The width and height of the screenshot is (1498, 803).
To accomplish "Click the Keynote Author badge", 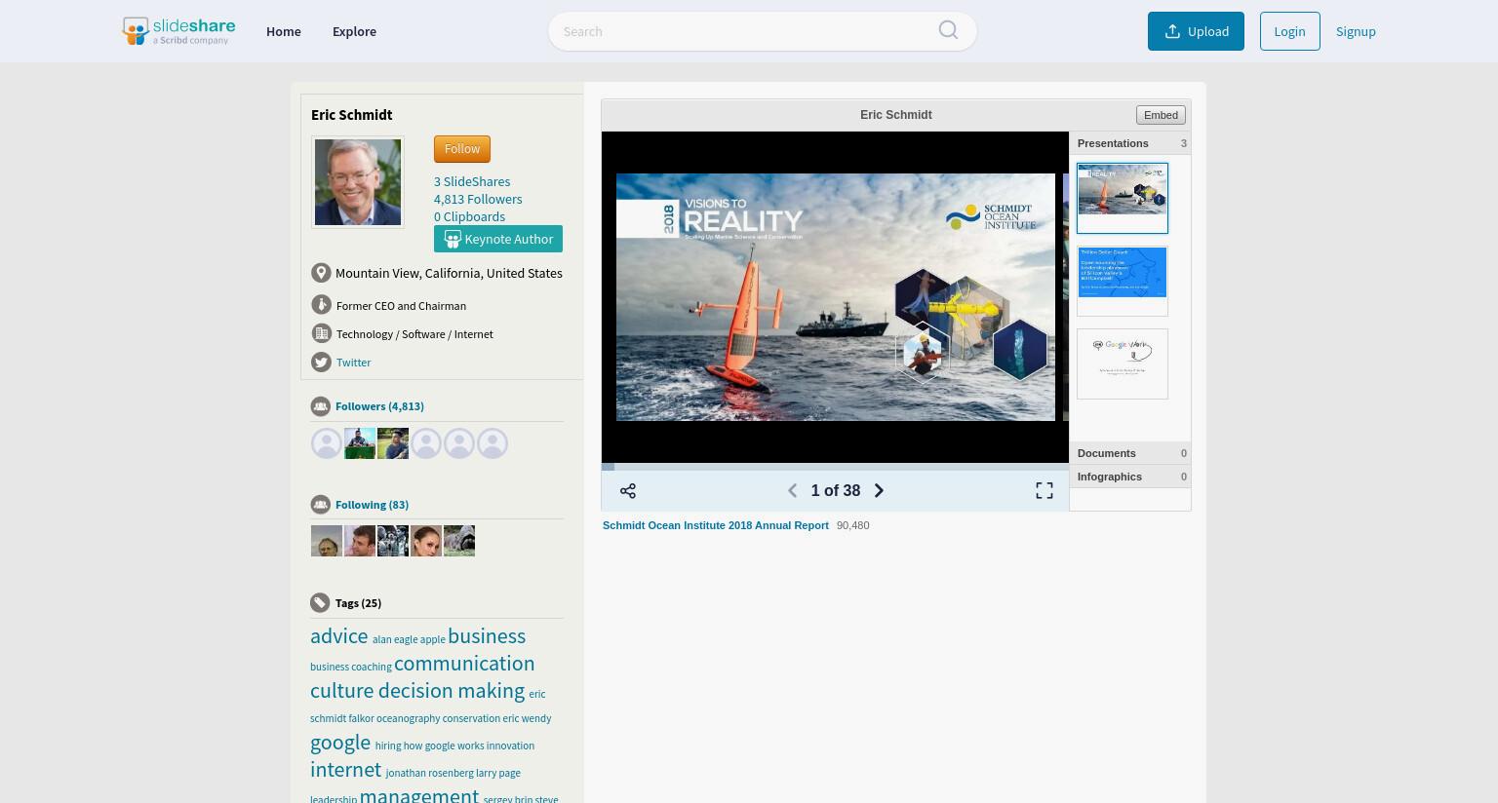I will 498,239.
